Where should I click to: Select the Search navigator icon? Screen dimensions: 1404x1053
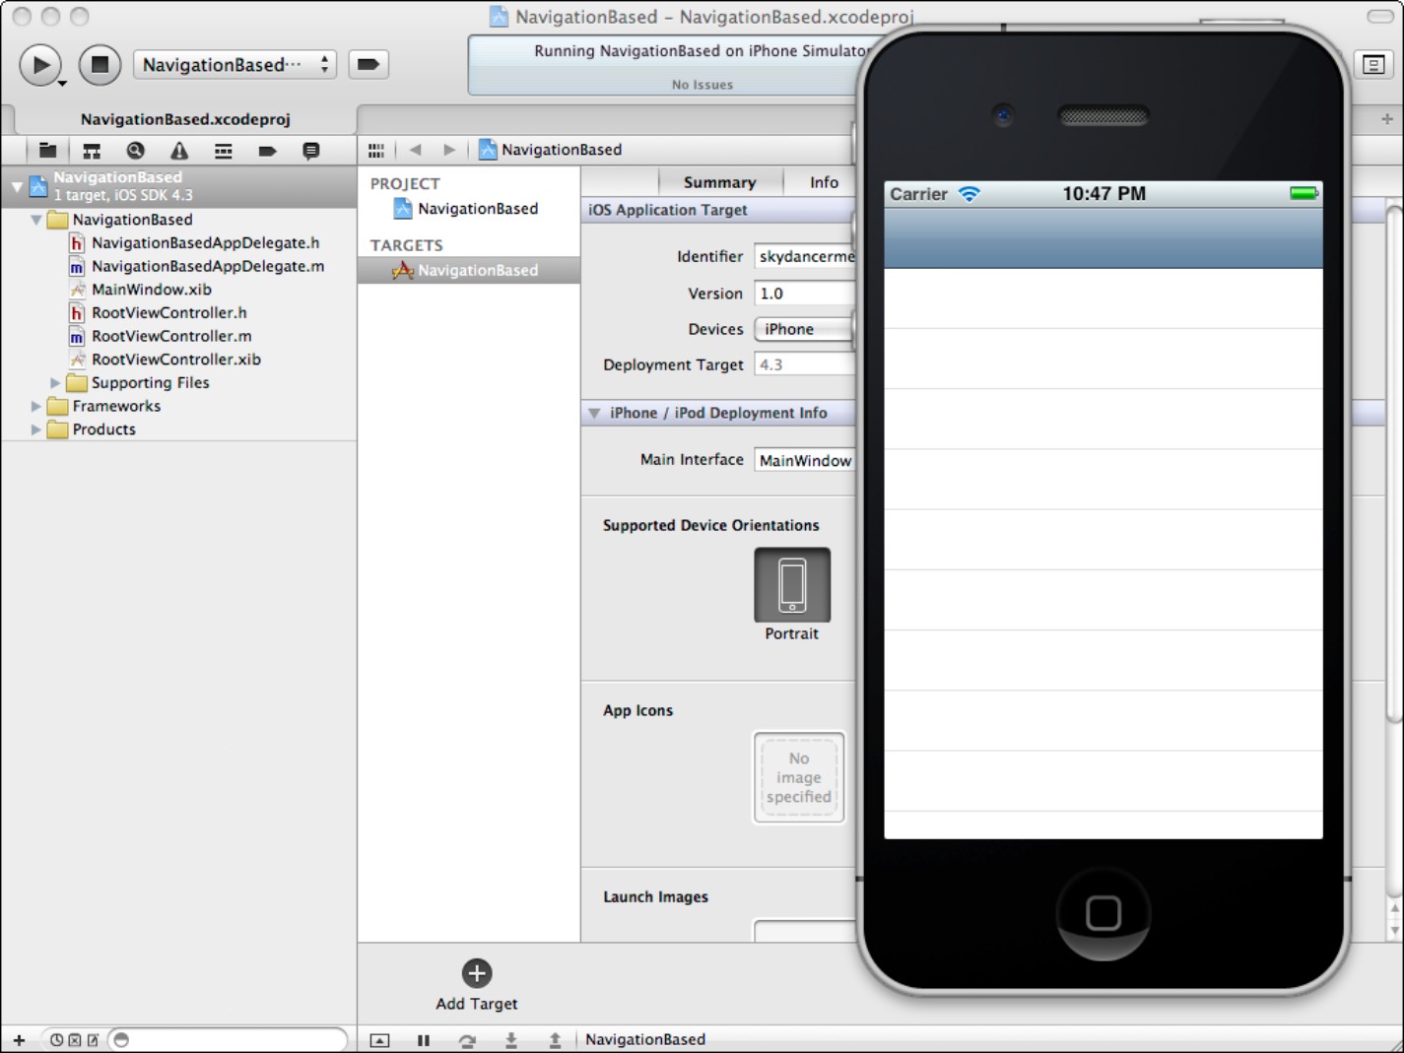click(x=135, y=151)
